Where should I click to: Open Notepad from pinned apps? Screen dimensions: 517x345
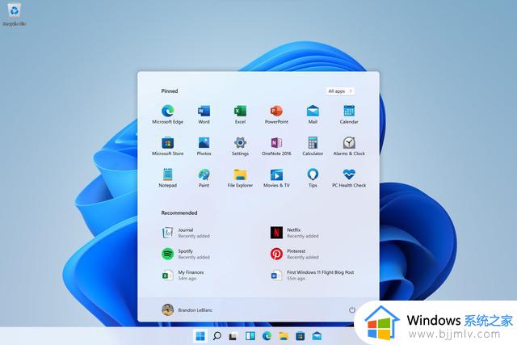(167, 178)
